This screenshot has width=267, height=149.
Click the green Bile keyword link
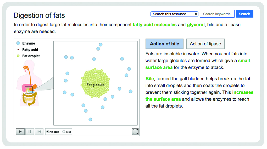pos(149,79)
